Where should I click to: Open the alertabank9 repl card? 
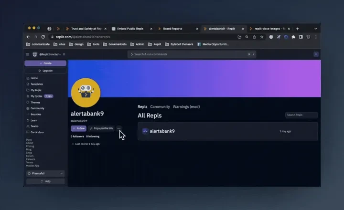pos(228,131)
